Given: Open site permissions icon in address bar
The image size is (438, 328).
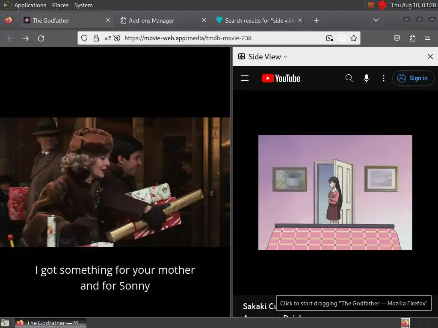Looking at the screenshot, I should (108, 38).
